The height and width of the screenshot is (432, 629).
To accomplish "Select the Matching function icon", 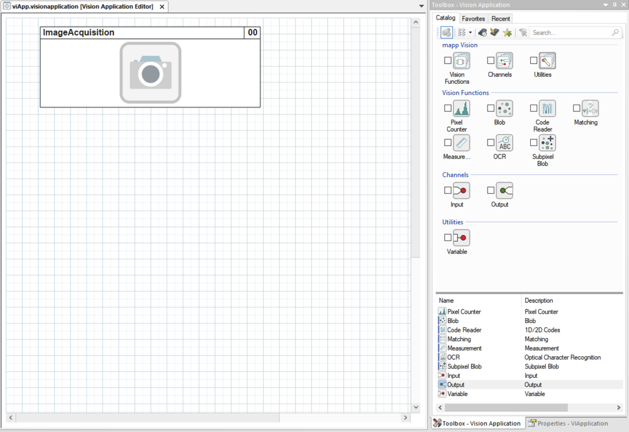I will click(x=590, y=108).
